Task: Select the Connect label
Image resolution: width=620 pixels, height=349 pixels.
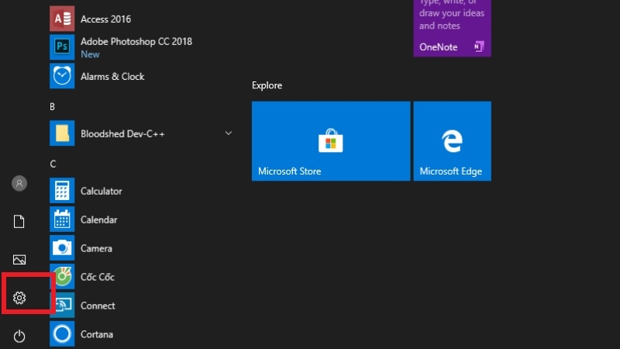Action: tap(98, 306)
